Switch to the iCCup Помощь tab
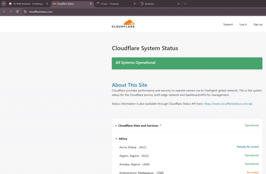Viewport: 266px width, 174px height. coord(116,4)
